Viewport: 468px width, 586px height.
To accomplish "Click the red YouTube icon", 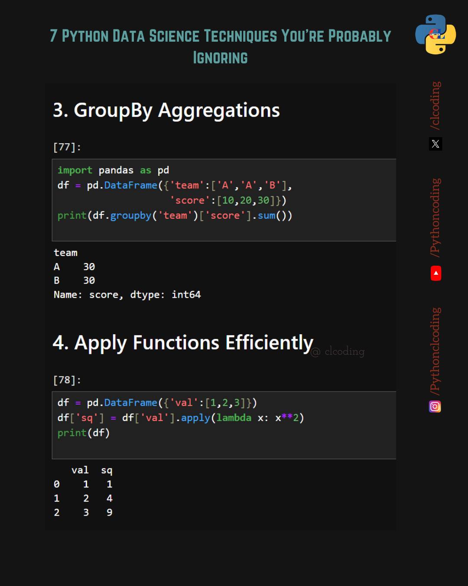I will tap(436, 273).
